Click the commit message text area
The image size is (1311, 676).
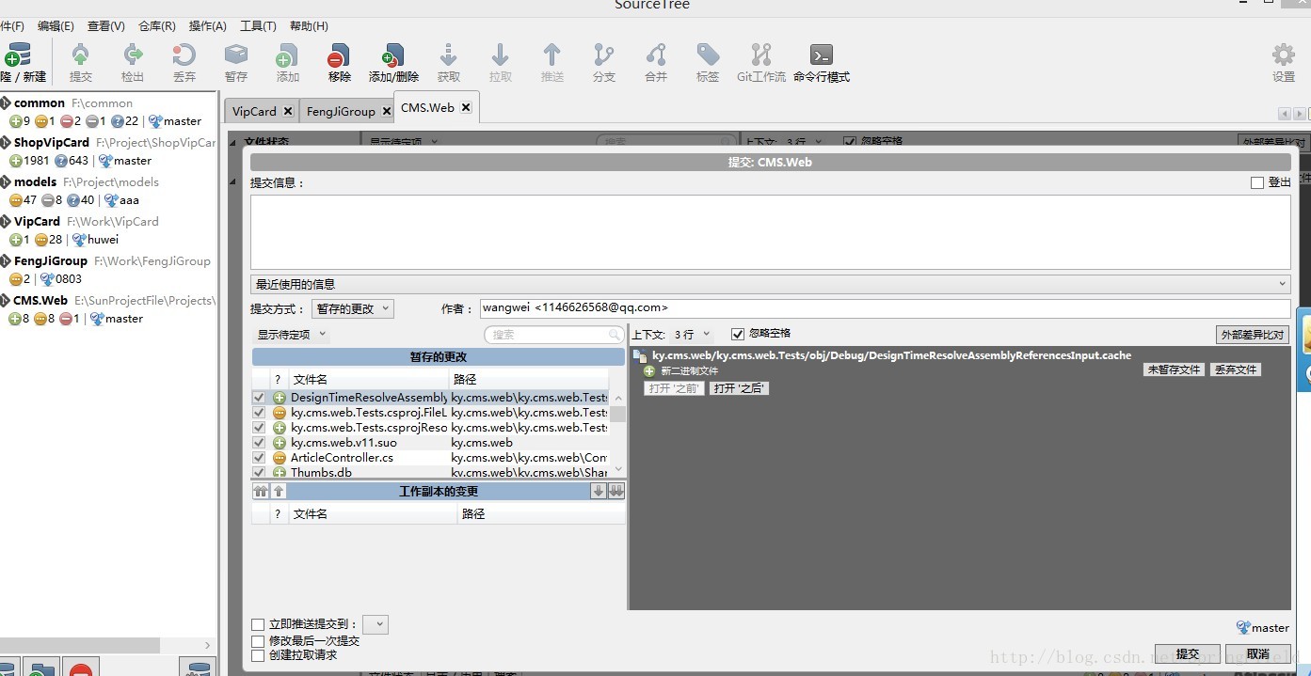770,232
